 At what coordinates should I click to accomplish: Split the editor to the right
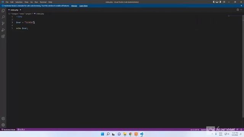coord(238,10)
